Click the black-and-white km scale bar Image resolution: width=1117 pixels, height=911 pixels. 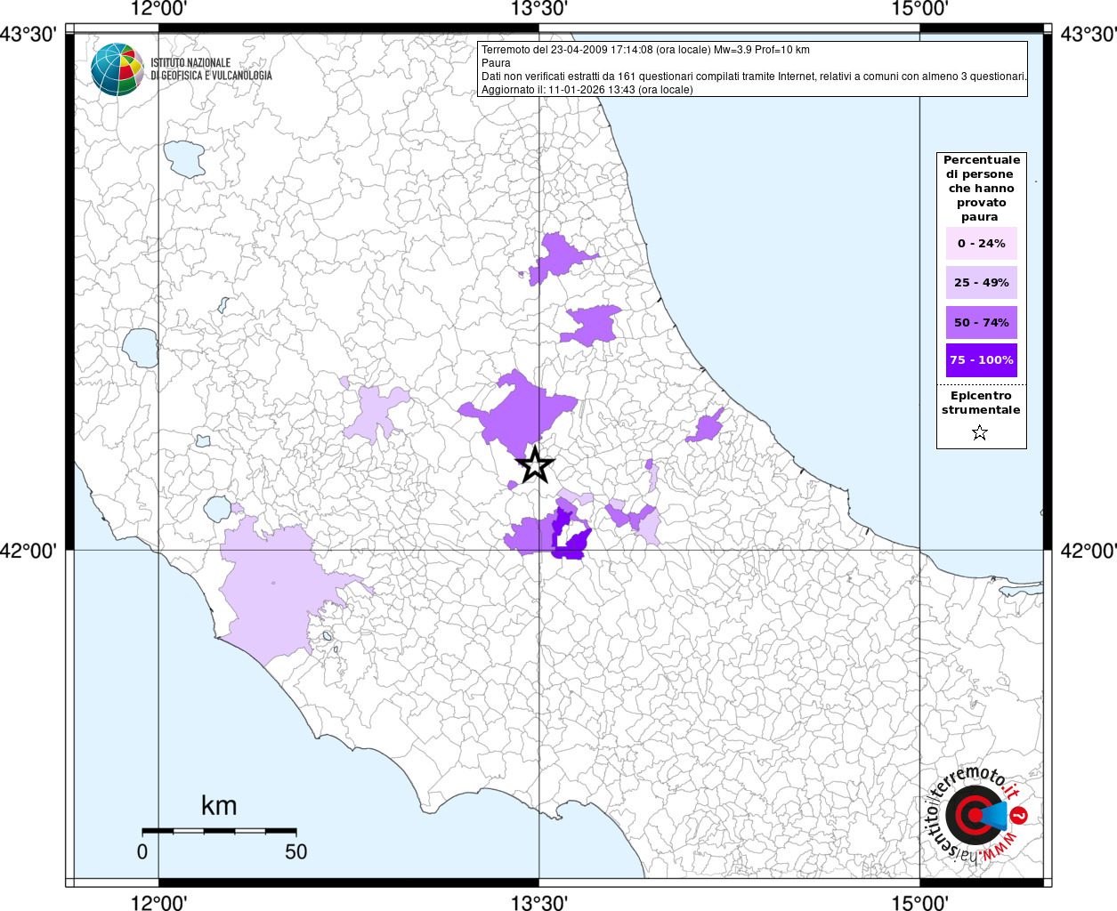(219, 831)
